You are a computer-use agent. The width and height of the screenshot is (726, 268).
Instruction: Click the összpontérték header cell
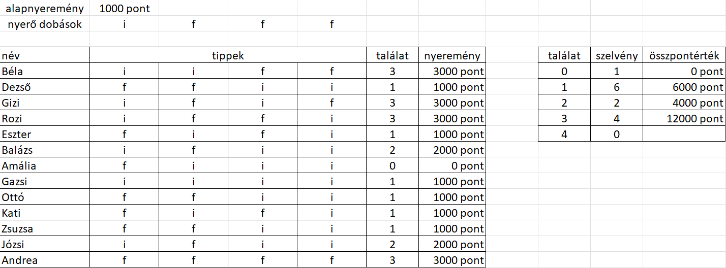click(683, 56)
